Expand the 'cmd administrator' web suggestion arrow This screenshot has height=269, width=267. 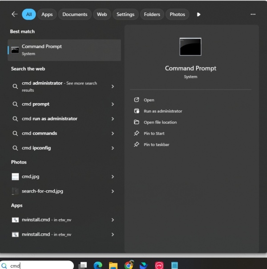pos(113,86)
